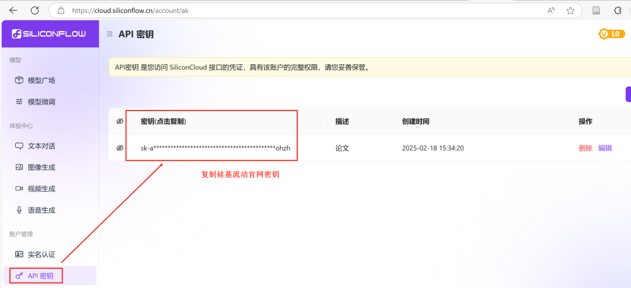Click the 语音生成 microphone icon
The height and width of the screenshot is (288, 631).
coord(19,210)
